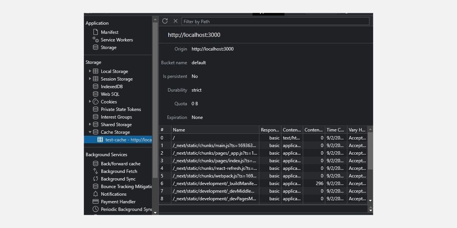The width and height of the screenshot is (457, 228).
Task: Click the Notifications bell icon
Action: pos(96,194)
